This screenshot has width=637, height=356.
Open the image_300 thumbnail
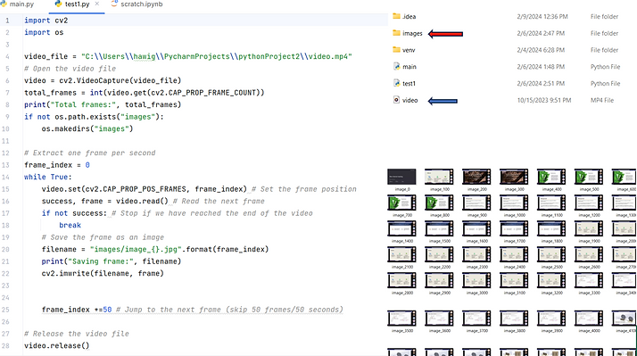pyautogui.click(x=514, y=178)
